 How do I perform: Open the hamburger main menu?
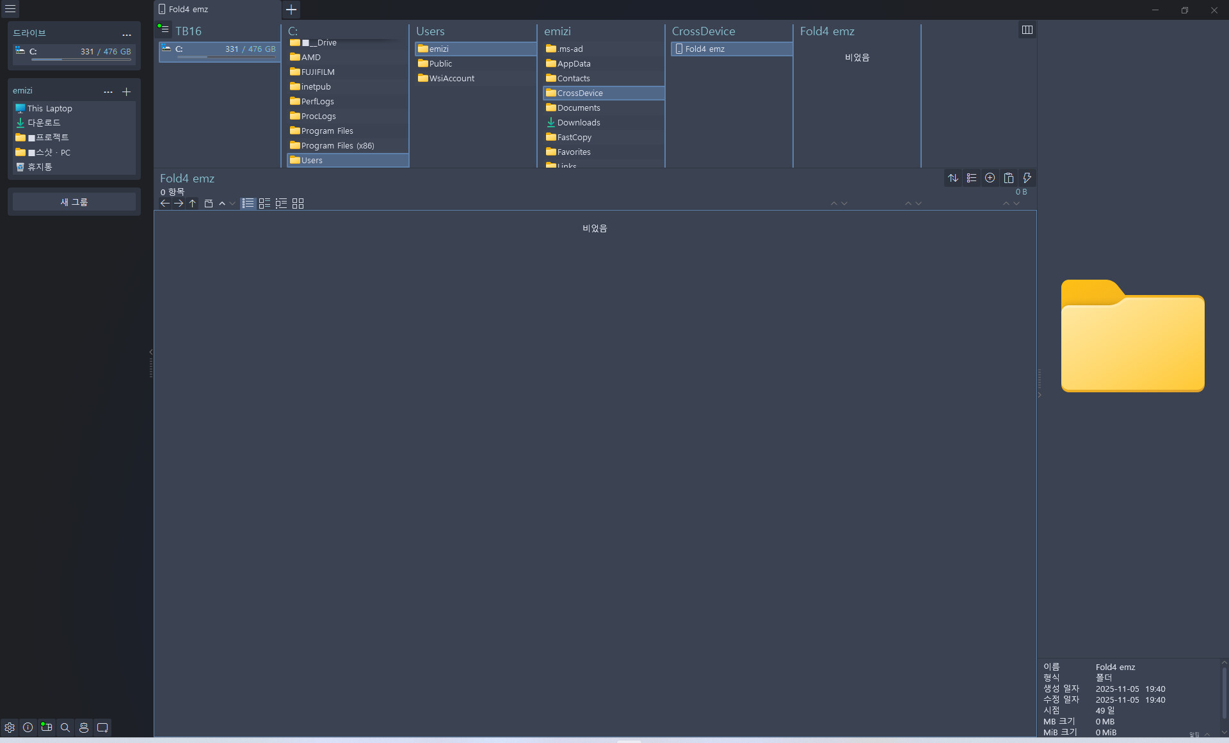point(10,9)
